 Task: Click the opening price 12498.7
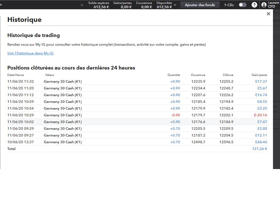(198, 142)
